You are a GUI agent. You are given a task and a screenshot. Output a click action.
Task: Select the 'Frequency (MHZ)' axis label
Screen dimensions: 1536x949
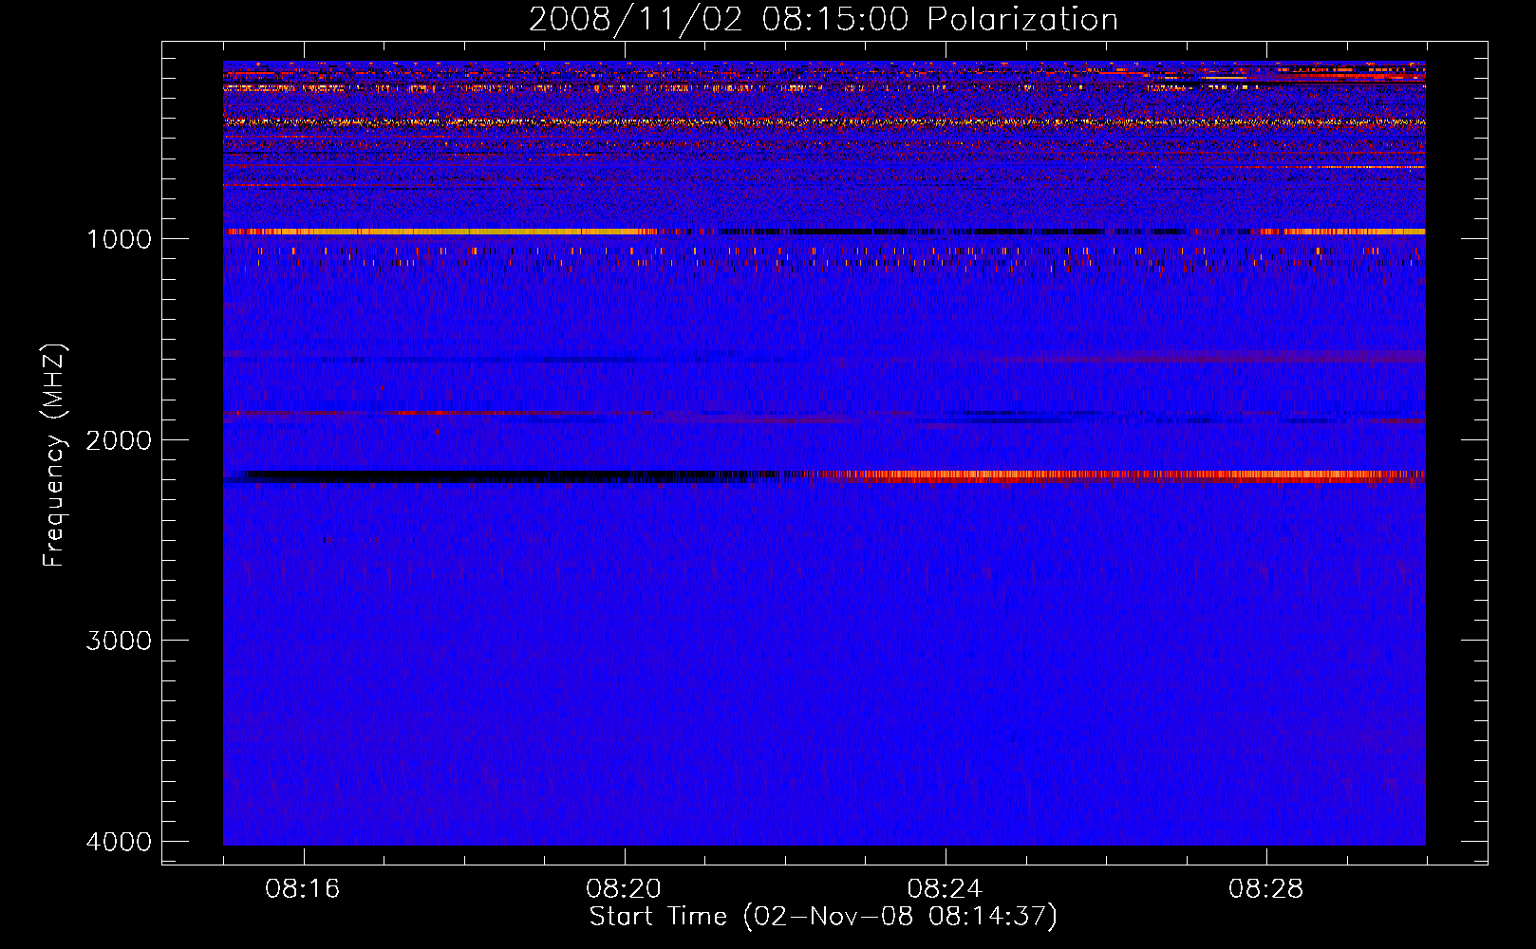[x=54, y=456]
